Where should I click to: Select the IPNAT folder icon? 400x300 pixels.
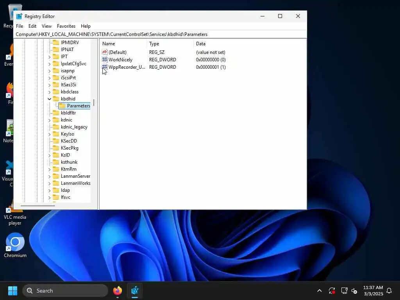[55, 50]
